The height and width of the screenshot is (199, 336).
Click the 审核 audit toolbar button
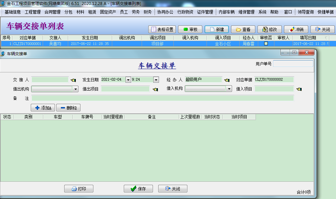point(190,29)
